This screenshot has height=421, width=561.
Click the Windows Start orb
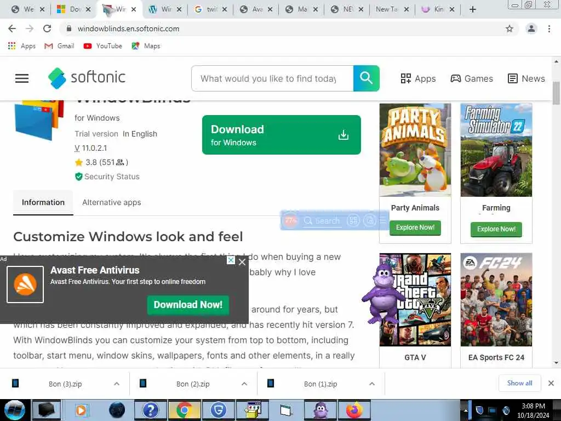15,410
